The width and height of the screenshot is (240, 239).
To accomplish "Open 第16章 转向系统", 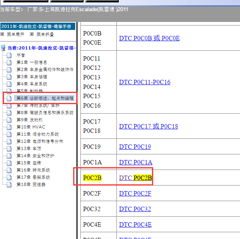I will [x=33, y=170].
